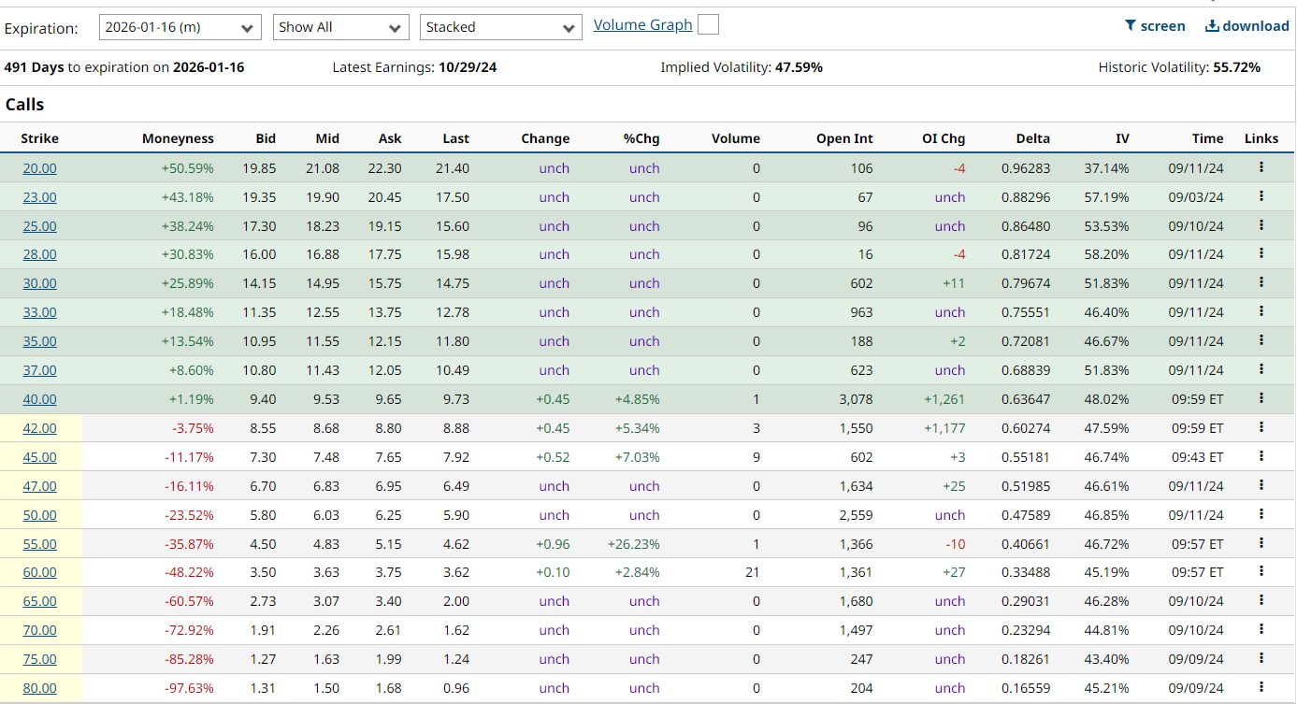The width and height of the screenshot is (1297, 704).
Task: Open links menu for 45.00 strike row
Action: 1261,456
